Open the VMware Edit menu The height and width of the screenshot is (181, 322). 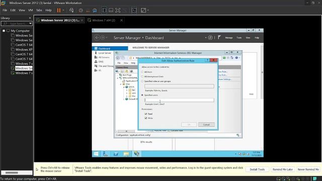click(13, 10)
